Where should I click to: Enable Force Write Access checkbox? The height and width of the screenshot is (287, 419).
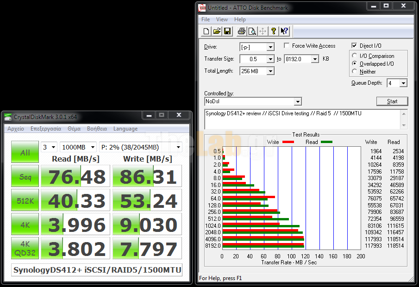coord(287,46)
